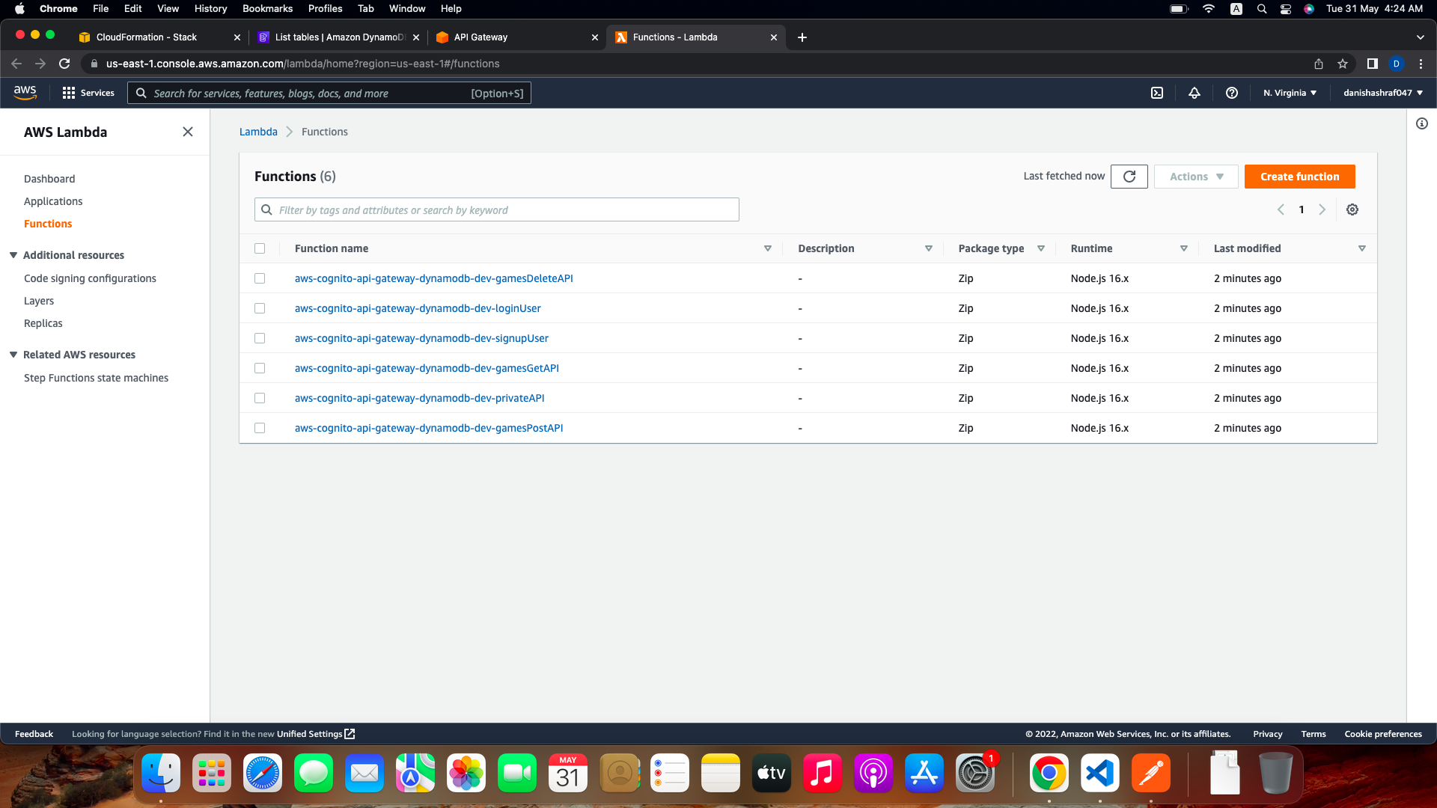
Task: Click the Create function button
Action: click(x=1299, y=177)
